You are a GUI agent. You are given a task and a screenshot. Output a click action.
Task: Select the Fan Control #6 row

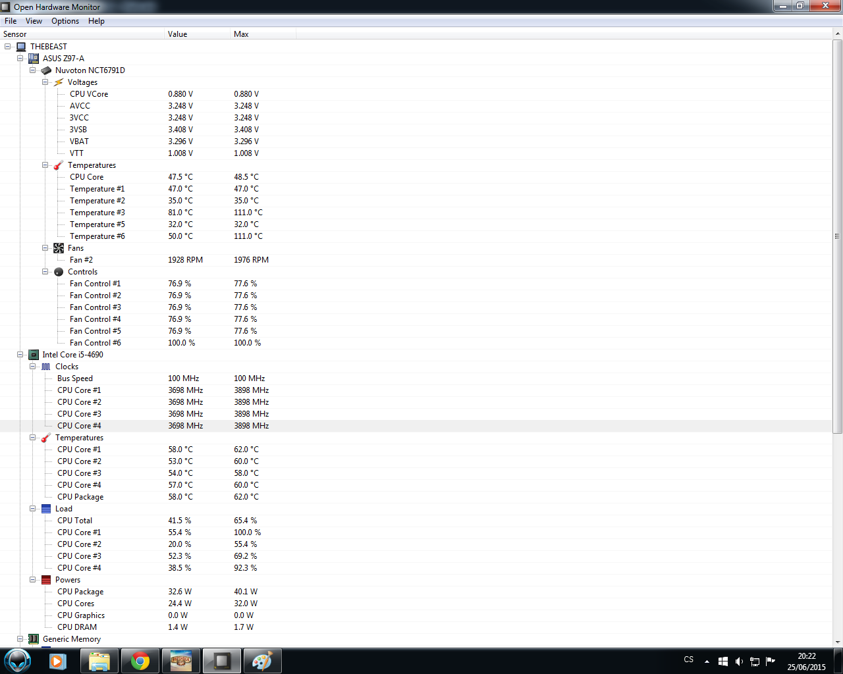[x=416, y=343]
